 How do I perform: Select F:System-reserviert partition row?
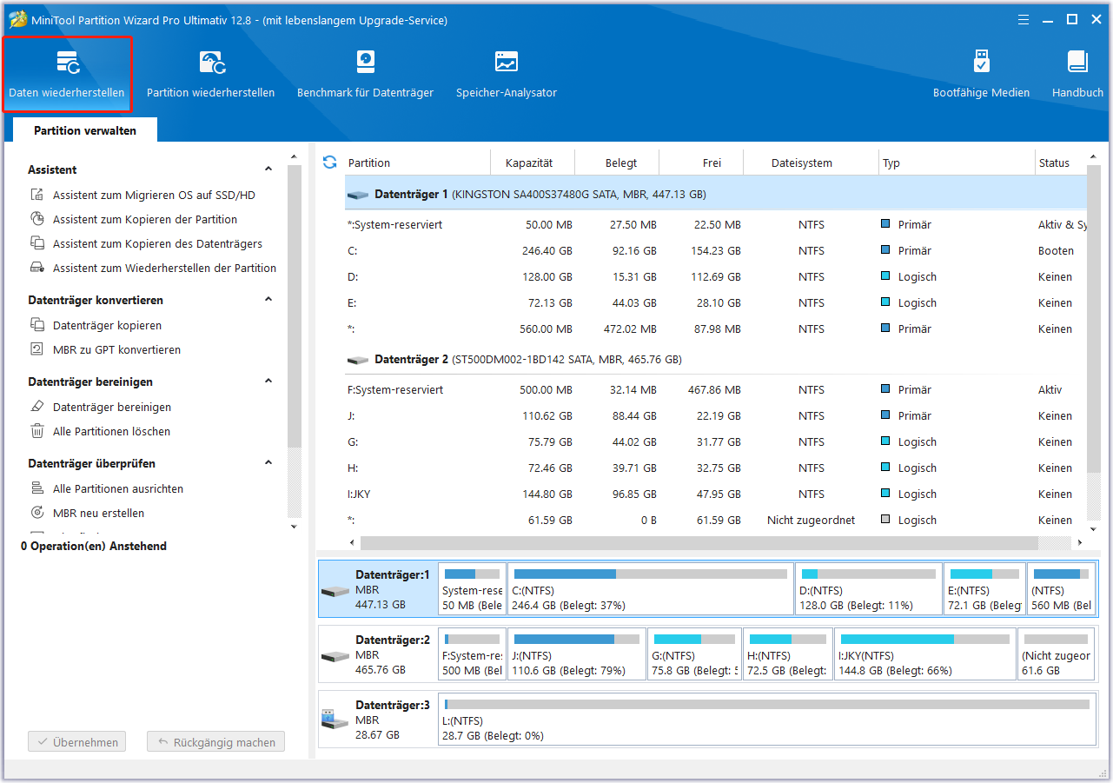[716, 389]
